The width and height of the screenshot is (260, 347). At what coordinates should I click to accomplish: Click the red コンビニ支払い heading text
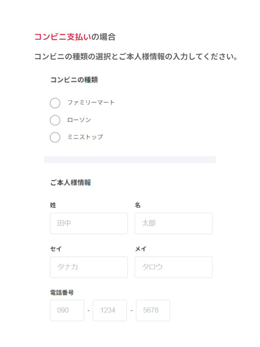click(62, 37)
